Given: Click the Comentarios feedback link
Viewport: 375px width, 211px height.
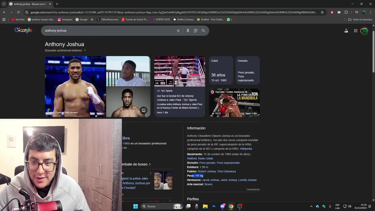Looking at the screenshot, I should (x=253, y=190).
